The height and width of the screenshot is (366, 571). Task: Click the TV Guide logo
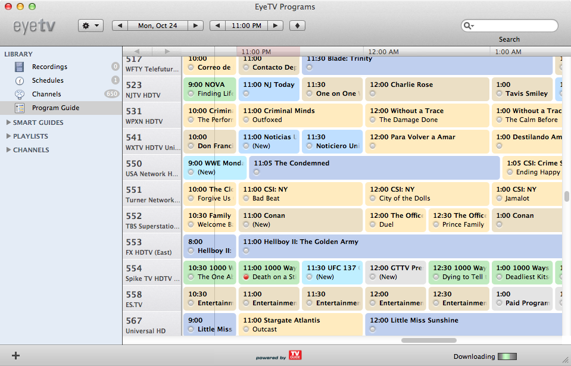point(294,355)
